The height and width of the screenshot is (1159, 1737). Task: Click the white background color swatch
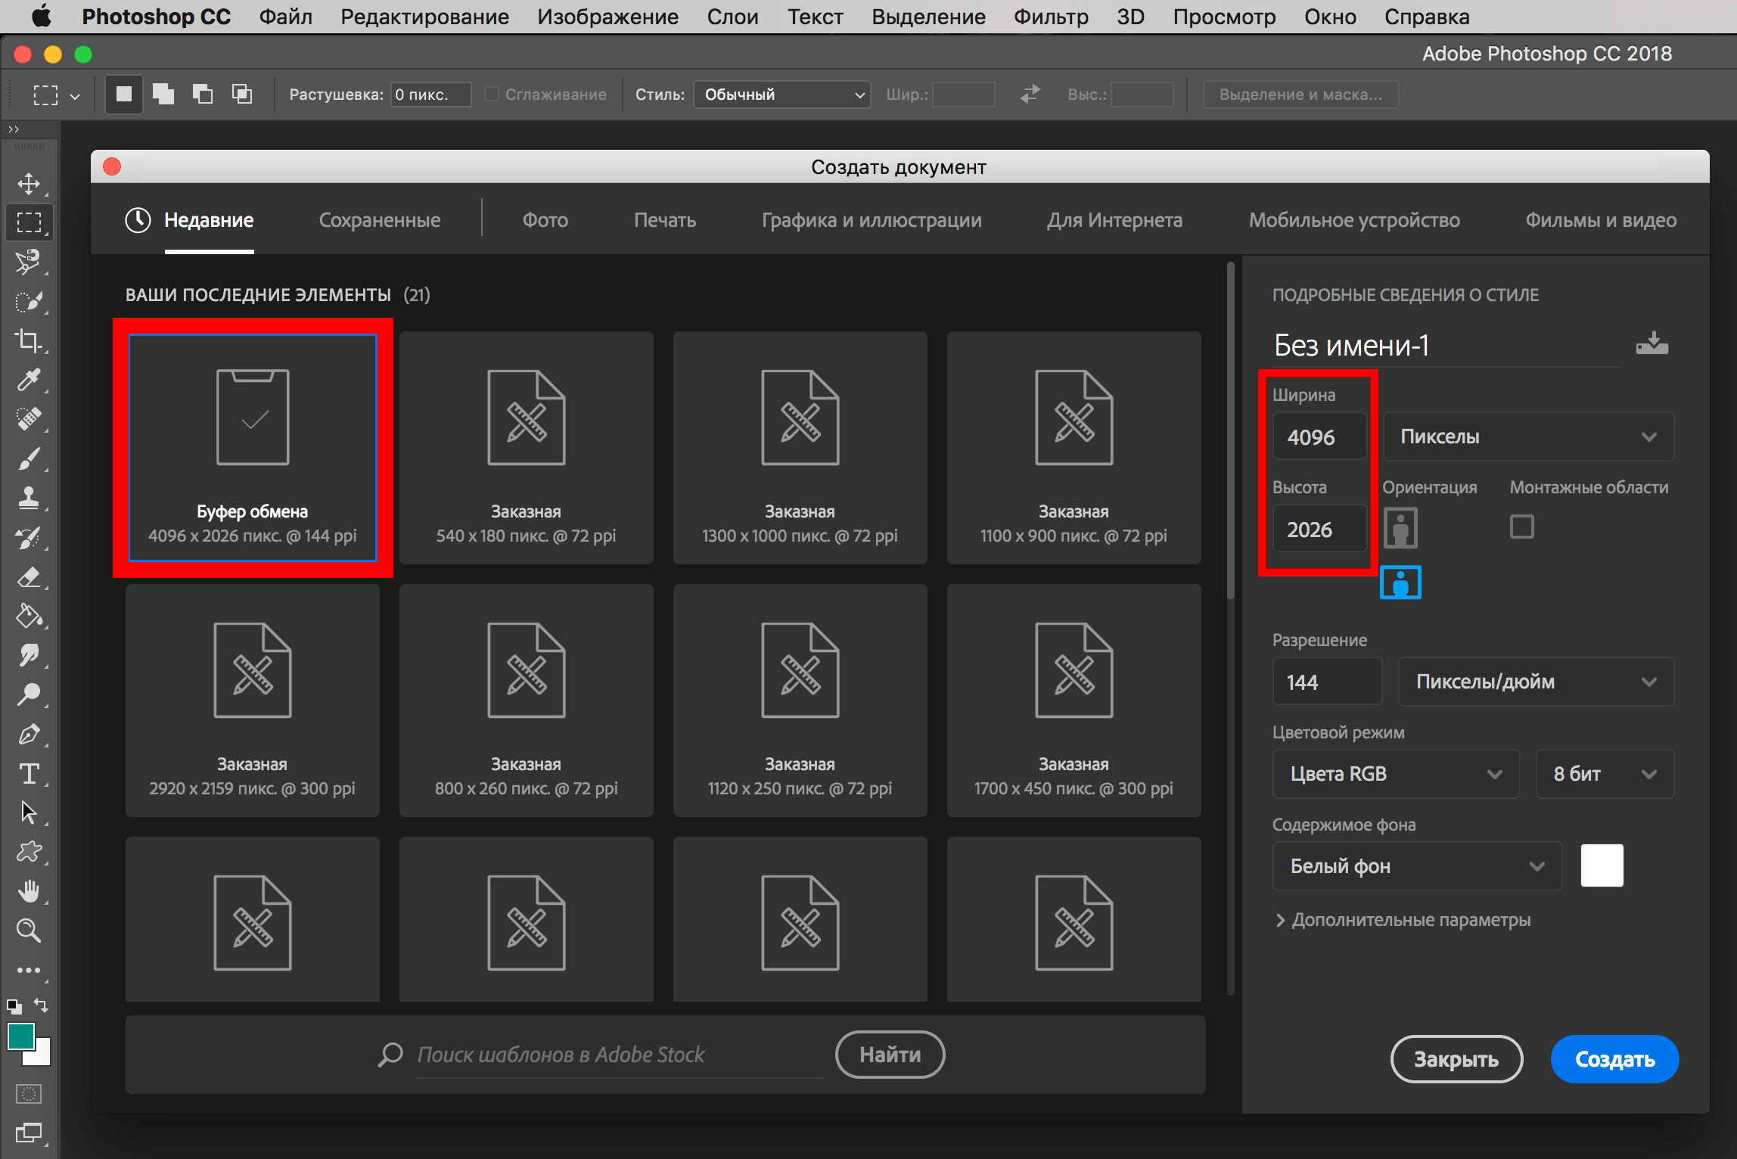[x=1602, y=865]
